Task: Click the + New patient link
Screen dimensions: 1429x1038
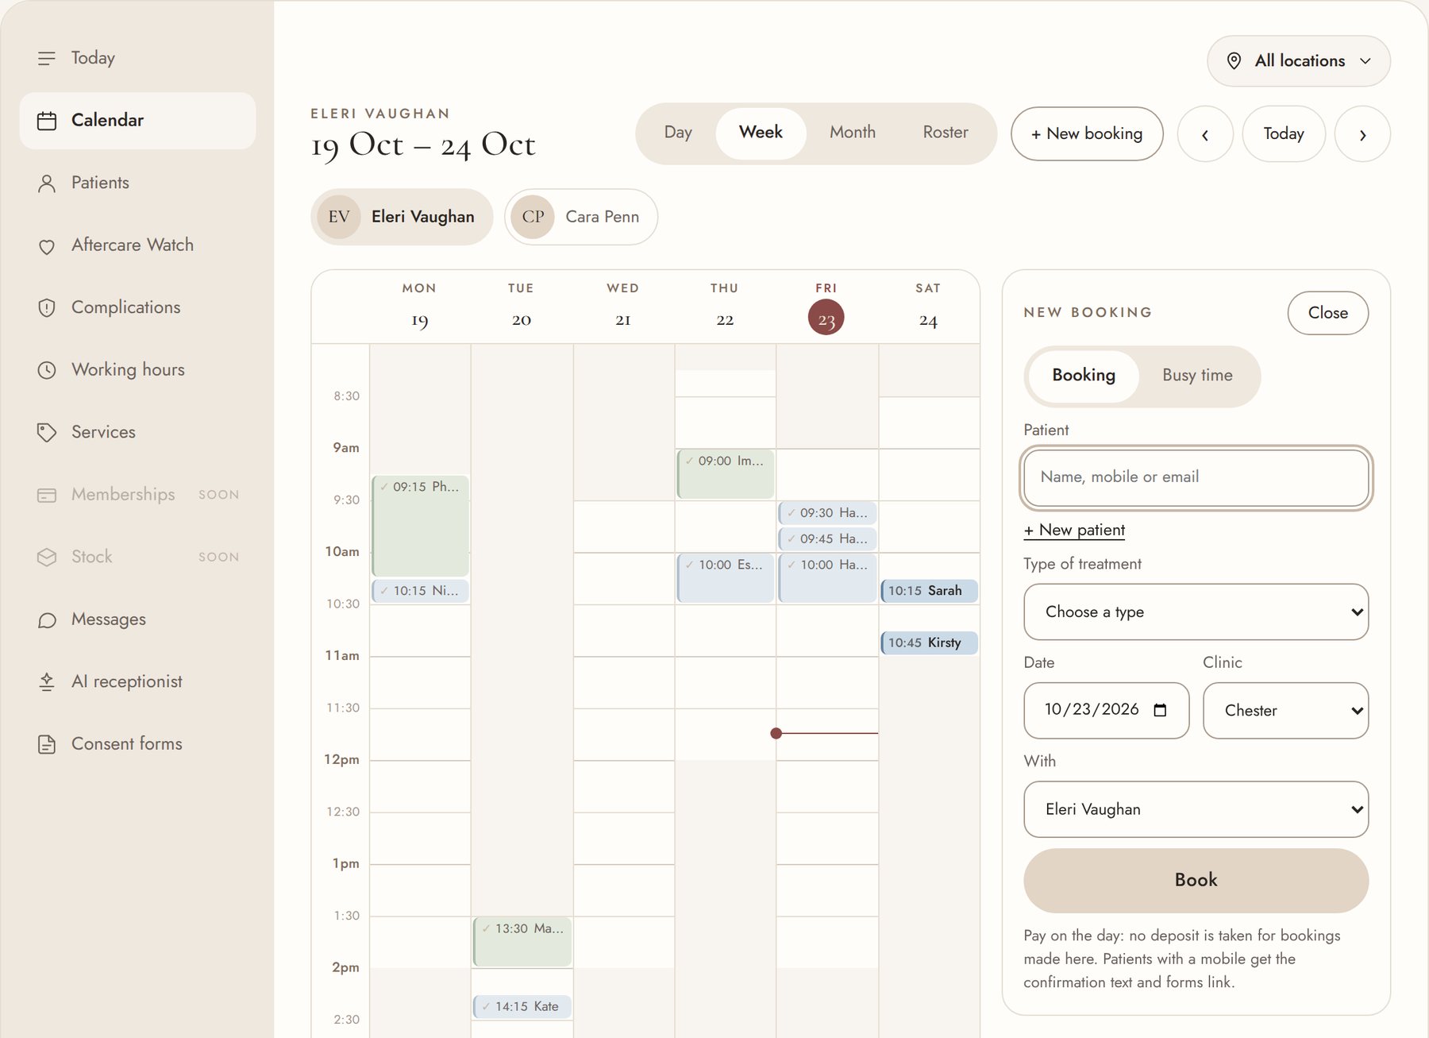Action: click(x=1074, y=530)
